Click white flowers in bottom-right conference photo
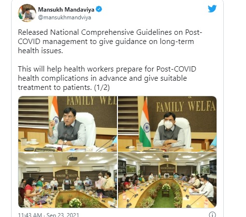The image size is (246, 217). pyautogui.click(x=166, y=187)
